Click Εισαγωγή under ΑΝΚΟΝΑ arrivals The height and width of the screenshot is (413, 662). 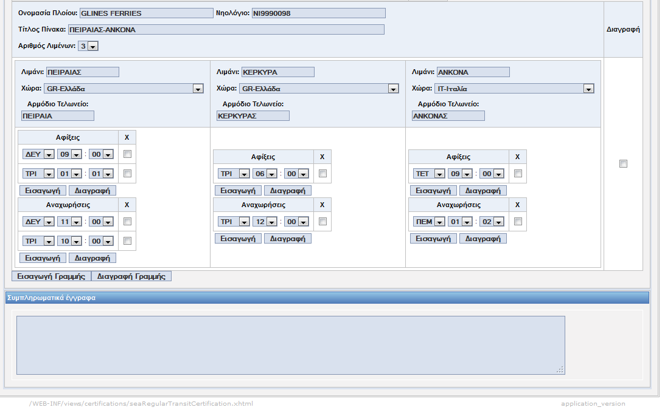pyautogui.click(x=434, y=191)
